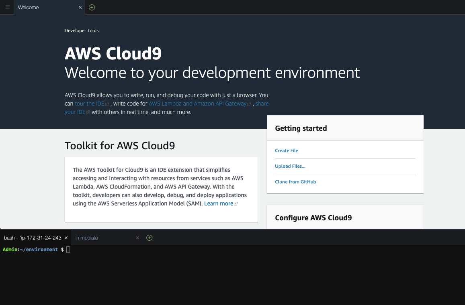Switch to the Immediate tab
The image size is (465, 305).
tap(86, 238)
